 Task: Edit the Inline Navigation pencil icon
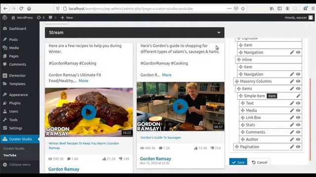pyautogui.click(x=292, y=74)
